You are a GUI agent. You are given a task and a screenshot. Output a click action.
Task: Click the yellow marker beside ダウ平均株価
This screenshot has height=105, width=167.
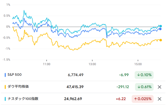6,87
